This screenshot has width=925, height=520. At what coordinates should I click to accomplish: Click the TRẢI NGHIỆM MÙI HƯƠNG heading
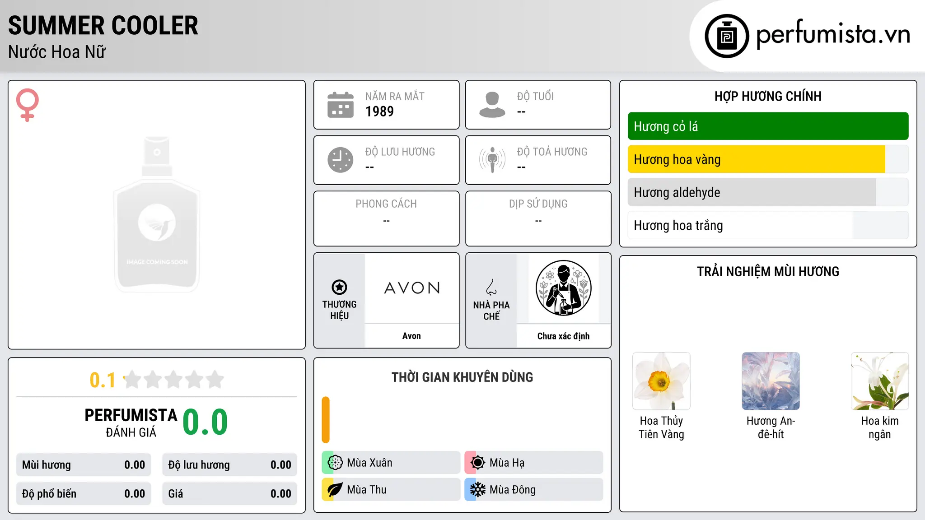click(768, 272)
